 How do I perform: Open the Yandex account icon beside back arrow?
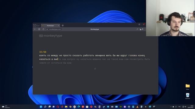coord(39,29)
